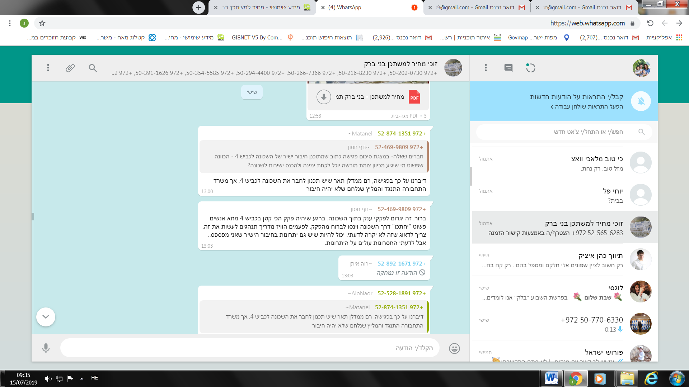Start a new chat via message icon
Viewport: 689px width, 387px height.
coord(508,68)
